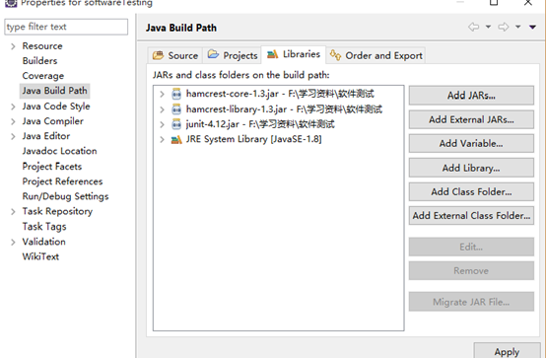Select Task Repository in the tree

tap(57, 211)
